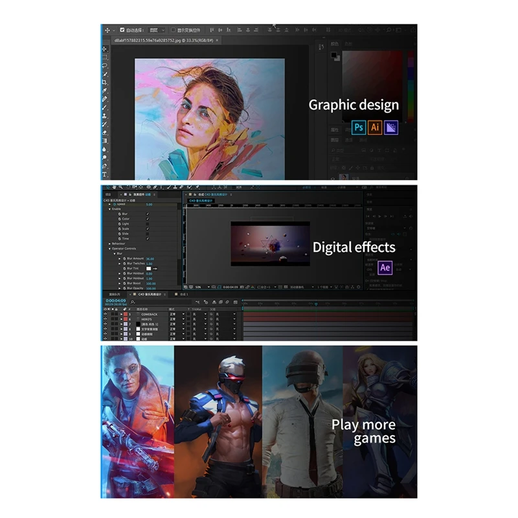Expand the COMEBACK layer in timeline
518x518 pixels.
click(121, 314)
